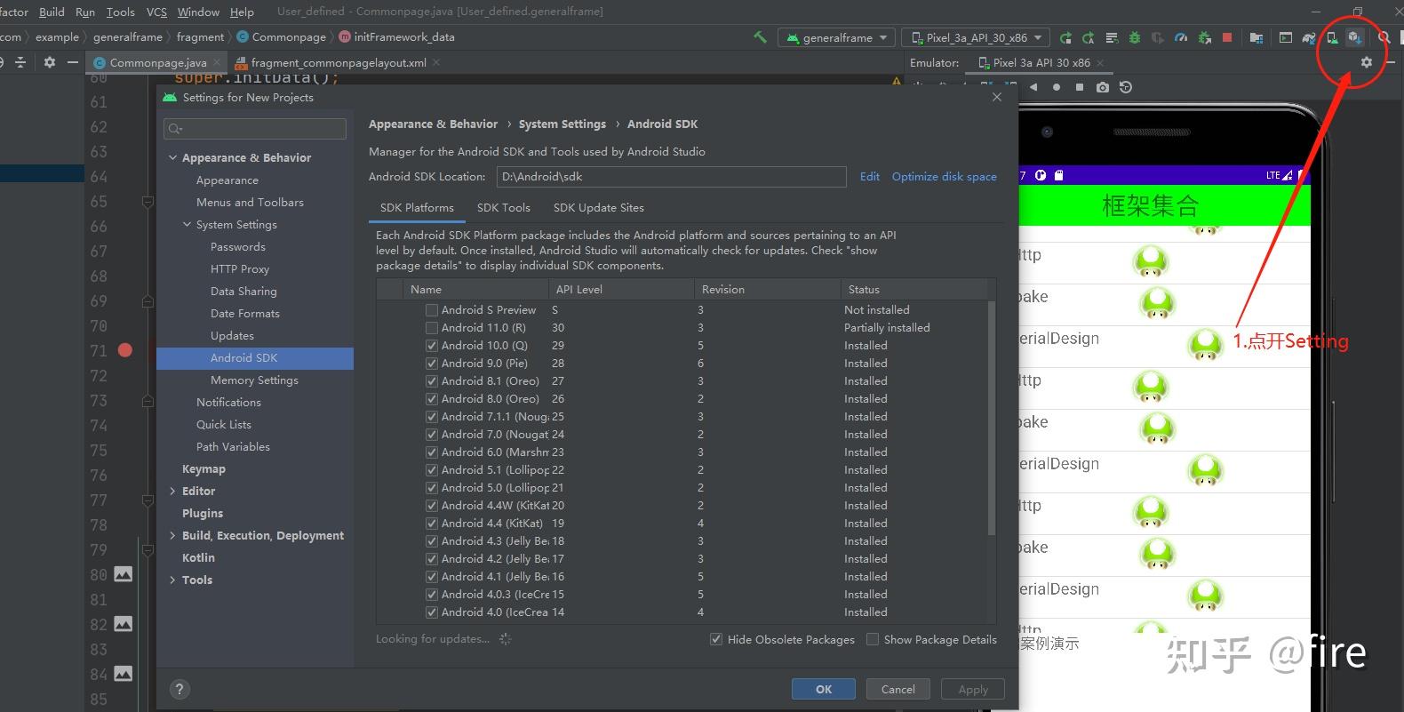
Task: Expand the Tools settings node
Action: coord(172,580)
